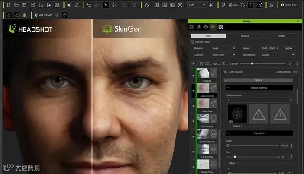Select the Clavicle layer thumbnail
Image resolution: width=304 pixels, height=174 pixels.
(x=203, y=73)
